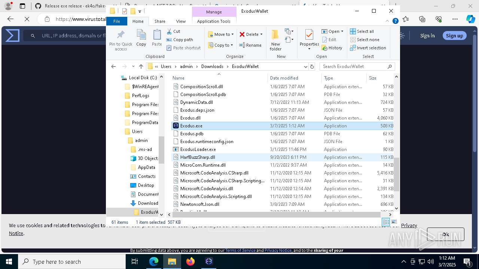Switch to the View ribbon tab
The image size is (479, 269).
[x=181, y=21]
